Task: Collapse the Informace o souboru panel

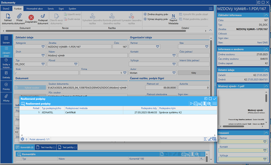Action: click(x=266, y=49)
